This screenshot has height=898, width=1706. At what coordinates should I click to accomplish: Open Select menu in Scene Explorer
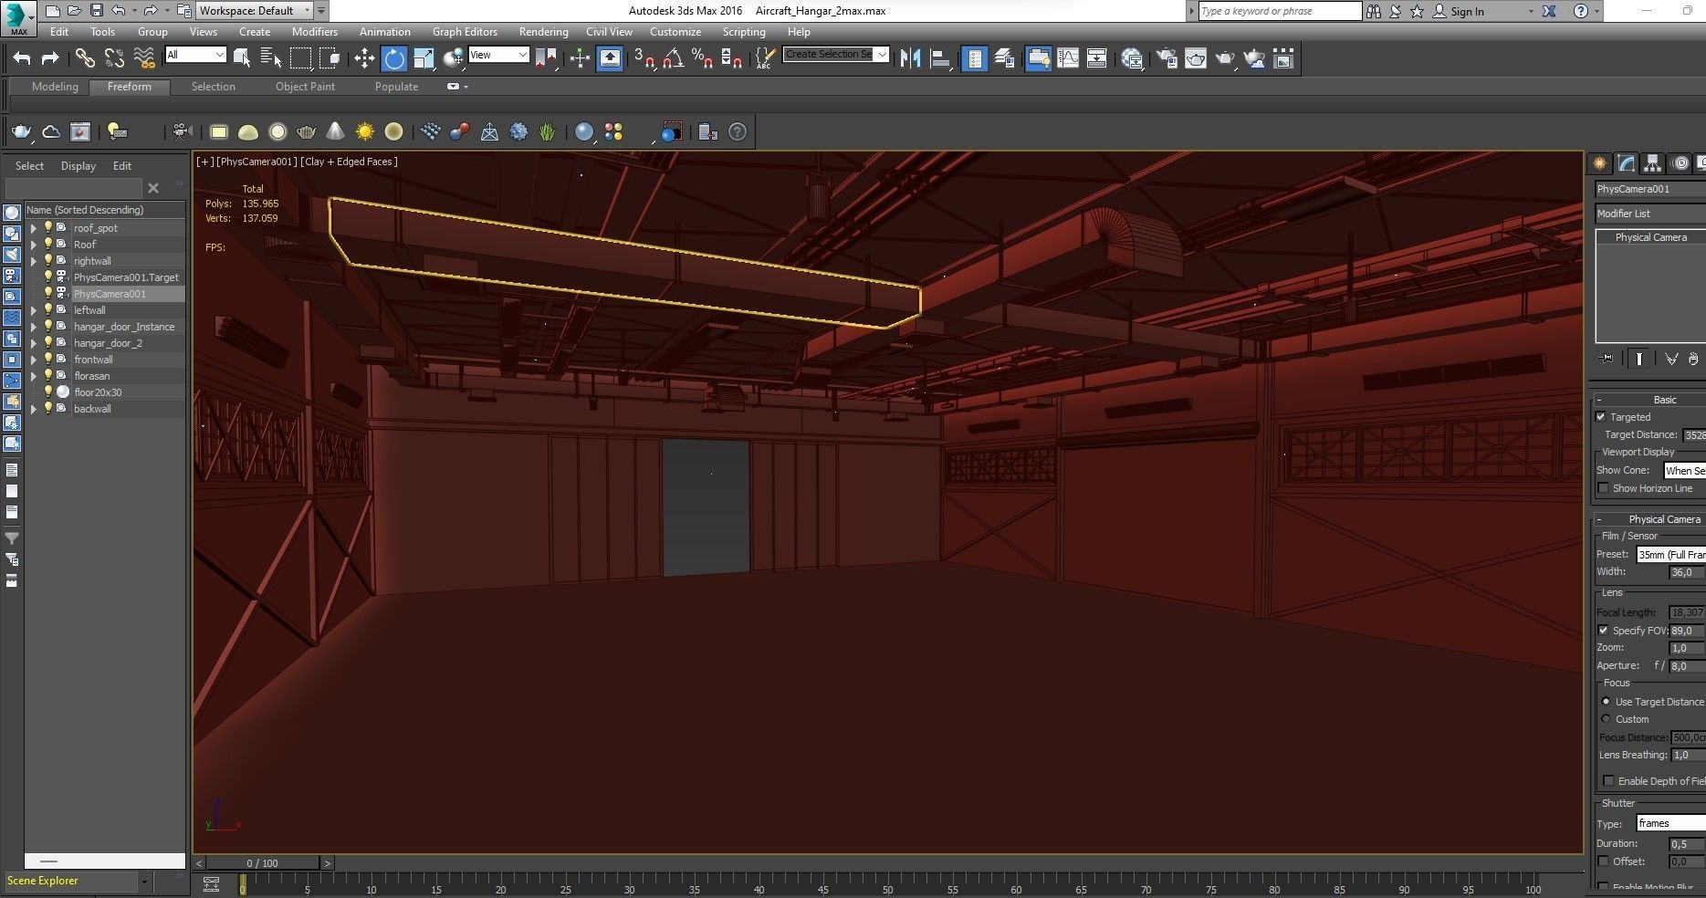29,166
